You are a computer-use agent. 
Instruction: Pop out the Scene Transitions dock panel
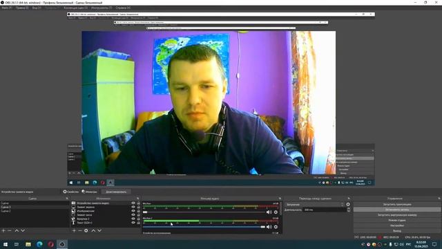click(349, 199)
